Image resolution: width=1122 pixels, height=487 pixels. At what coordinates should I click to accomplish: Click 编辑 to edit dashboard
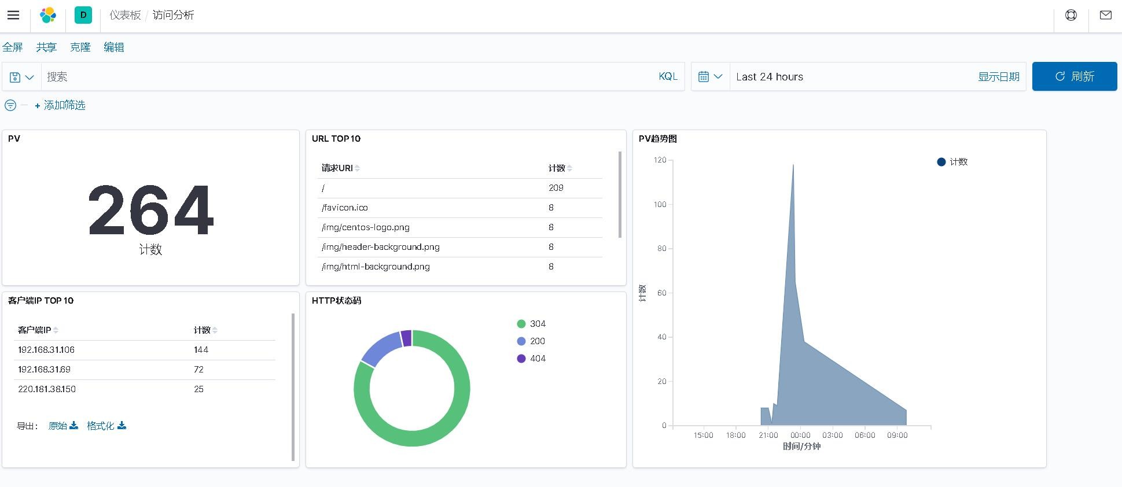click(114, 47)
